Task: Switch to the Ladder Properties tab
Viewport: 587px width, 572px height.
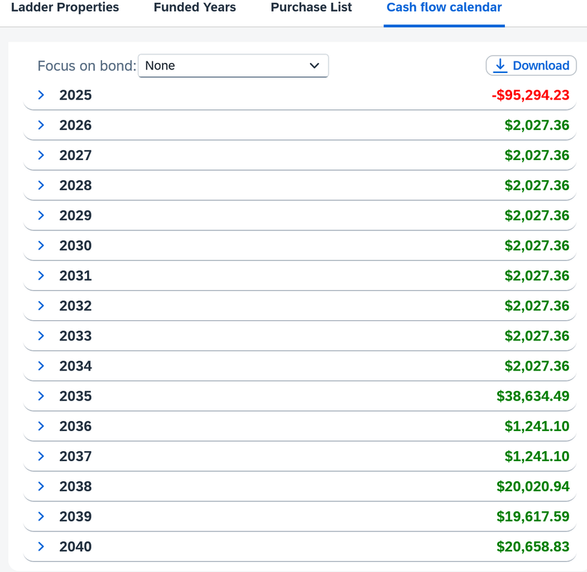Action: click(x=65, y=8)
